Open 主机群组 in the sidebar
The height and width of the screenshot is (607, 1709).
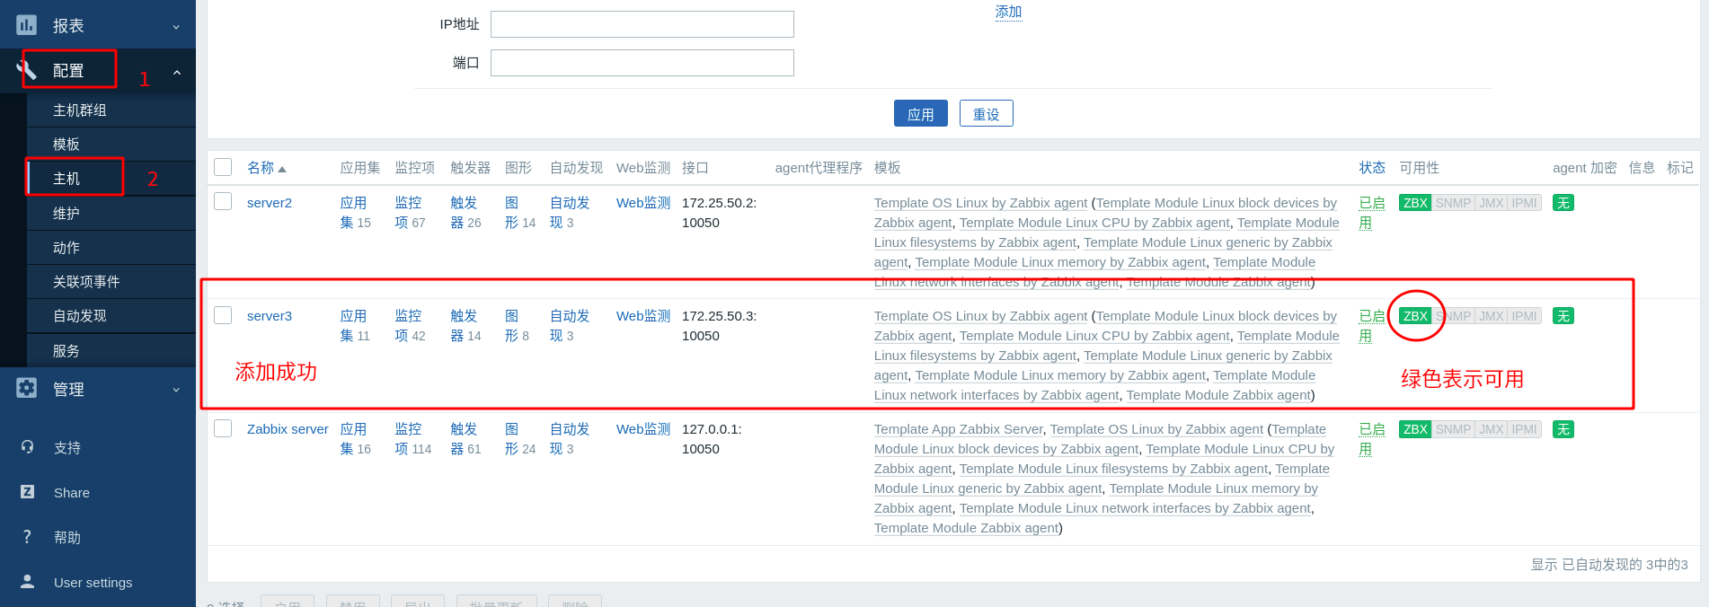pyautogui.click(x=111, y=110)
